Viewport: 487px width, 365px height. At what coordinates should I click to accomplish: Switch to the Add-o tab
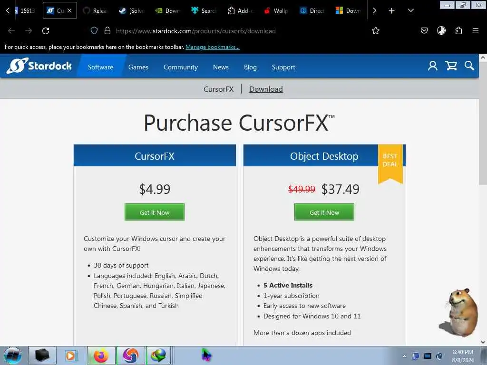[240, 10]
